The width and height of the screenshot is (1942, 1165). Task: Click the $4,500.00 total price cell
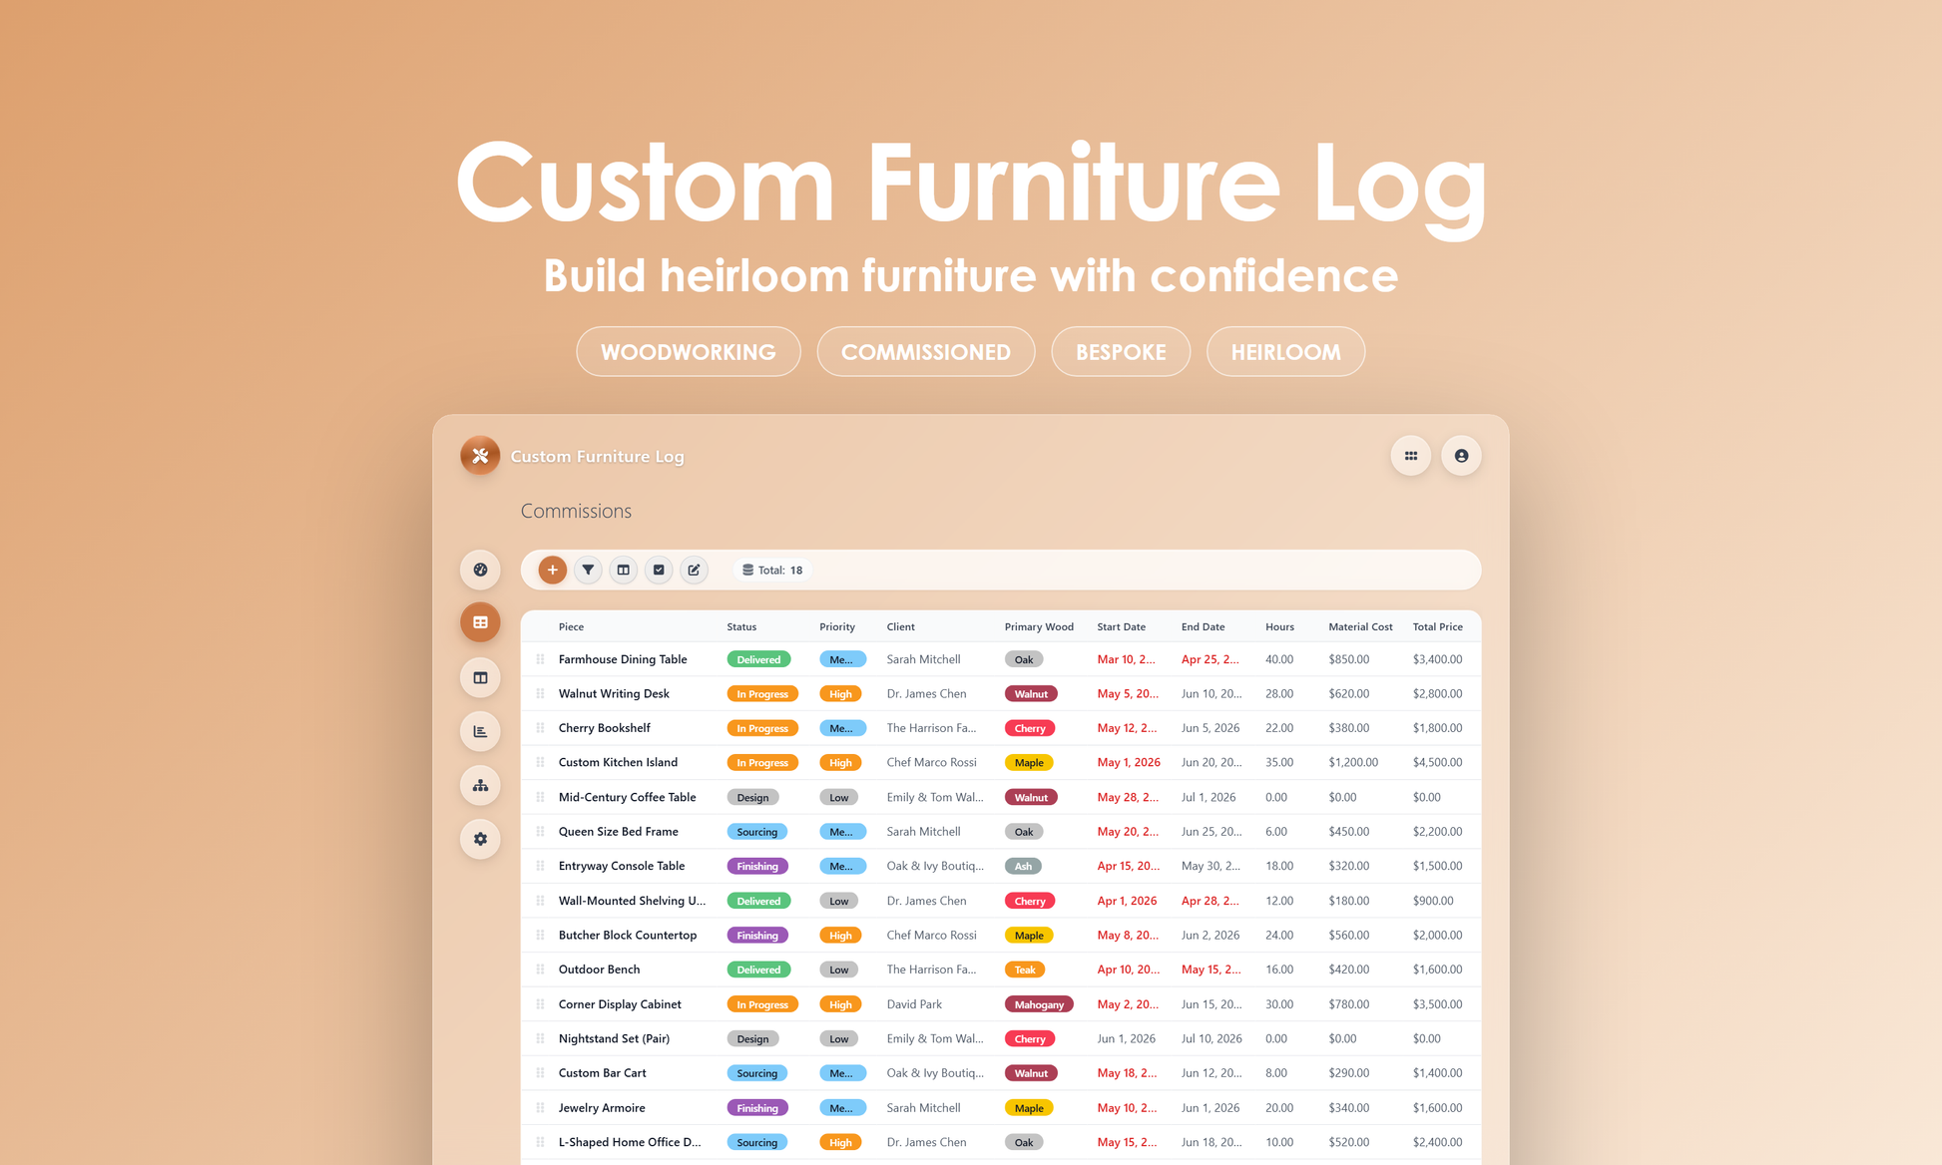coord(1437,762)
